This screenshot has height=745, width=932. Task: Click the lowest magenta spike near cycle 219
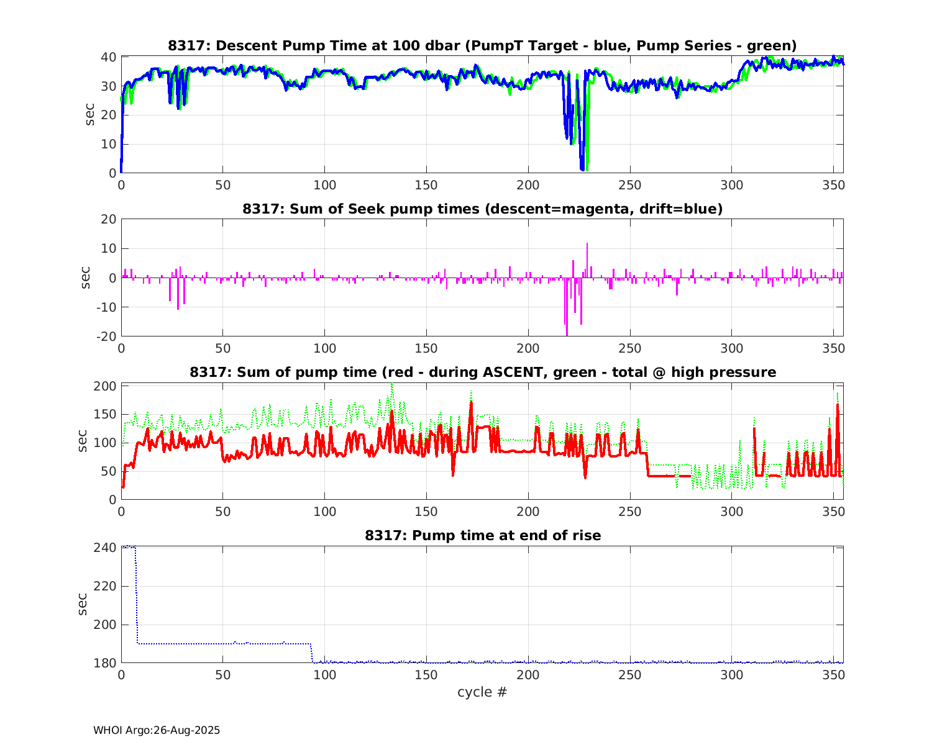click(567, 334)
